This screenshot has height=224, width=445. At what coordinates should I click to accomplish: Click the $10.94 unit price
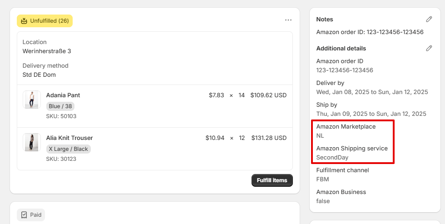[215, 138]
